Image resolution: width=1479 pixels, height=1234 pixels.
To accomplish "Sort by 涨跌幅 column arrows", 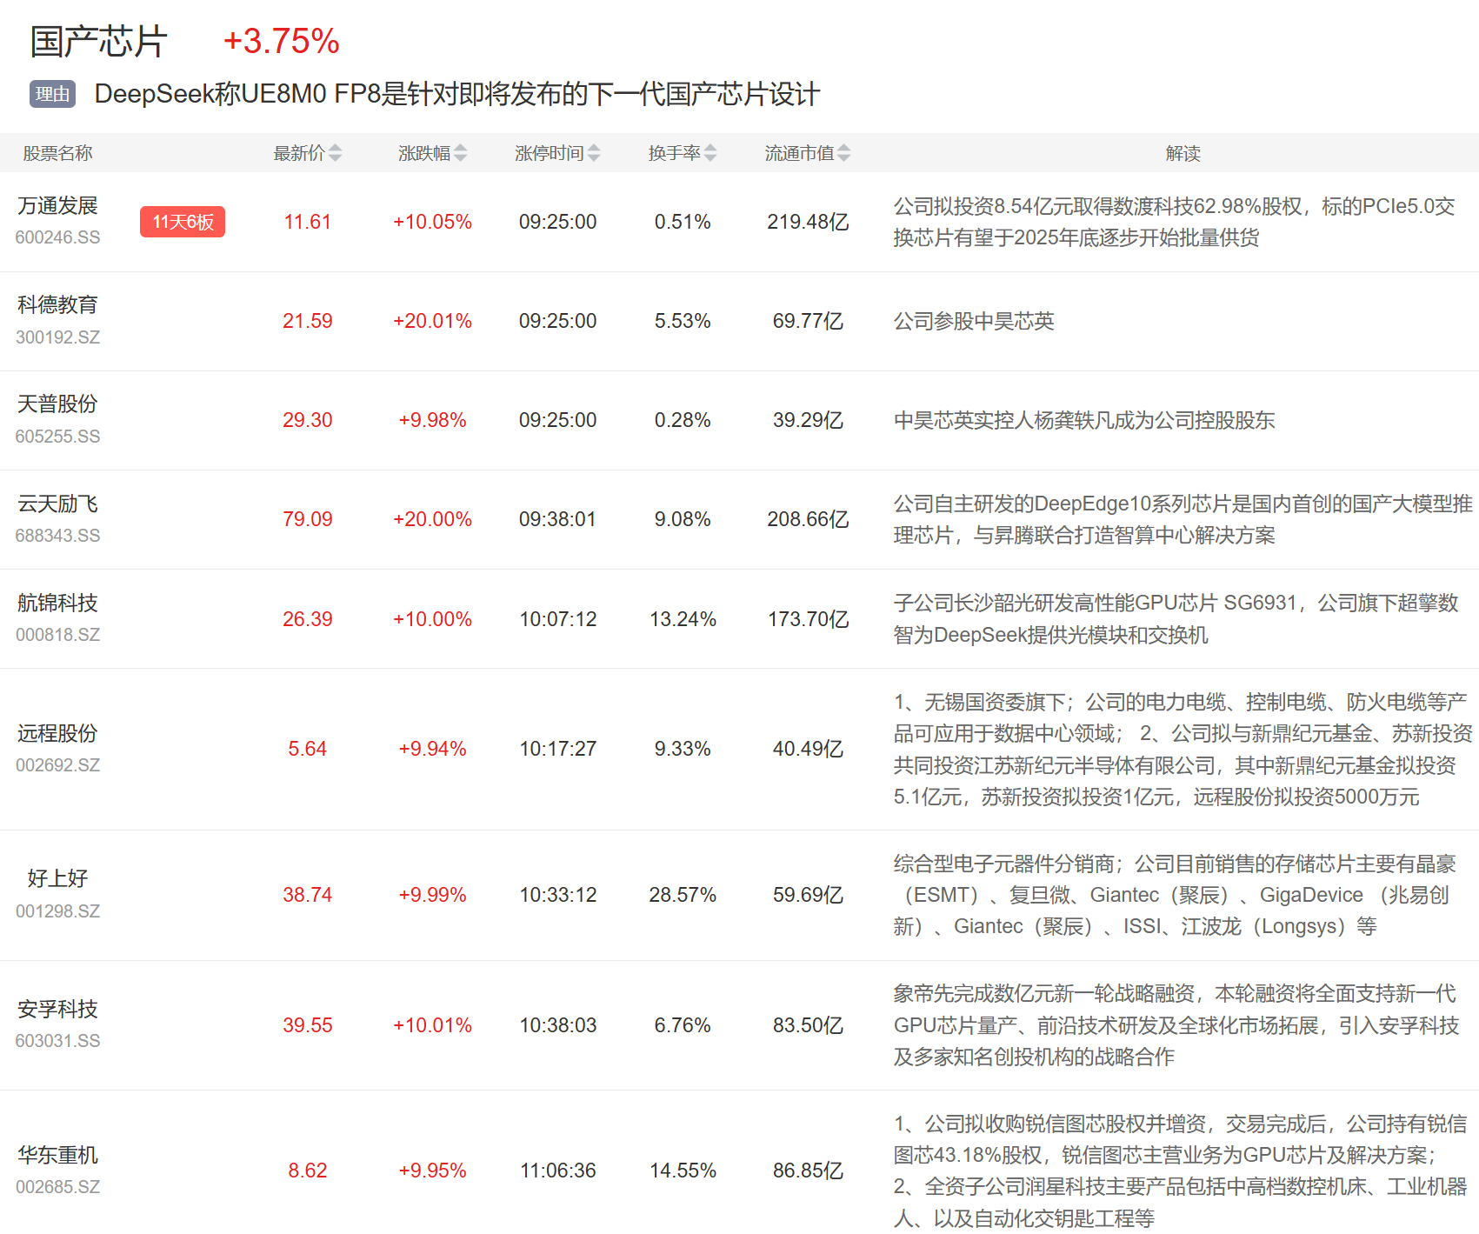I will (460, 153).
